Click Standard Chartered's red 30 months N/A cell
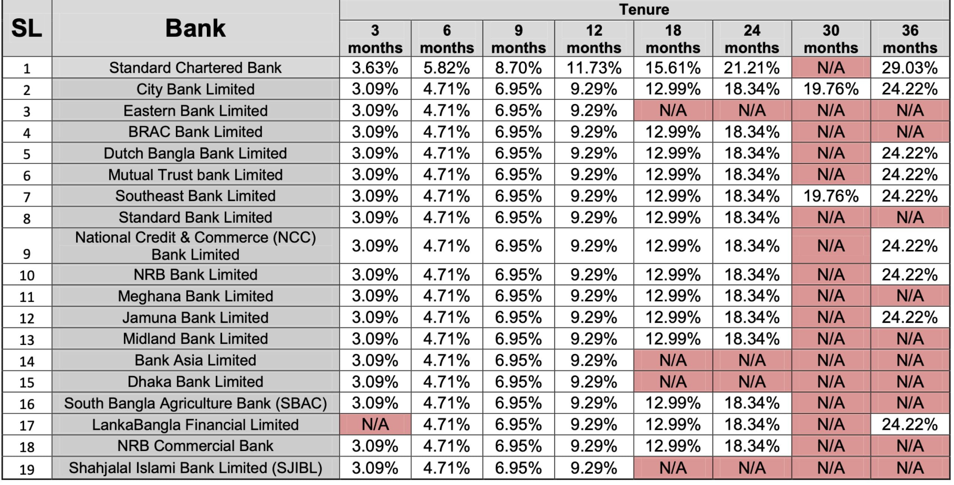954x485 pixels. 831,68
